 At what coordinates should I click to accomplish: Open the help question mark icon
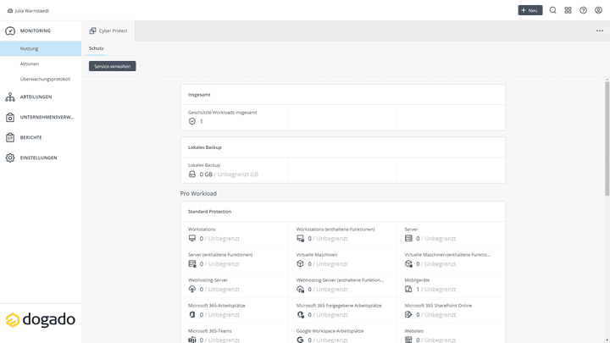(x=583, y=10)
